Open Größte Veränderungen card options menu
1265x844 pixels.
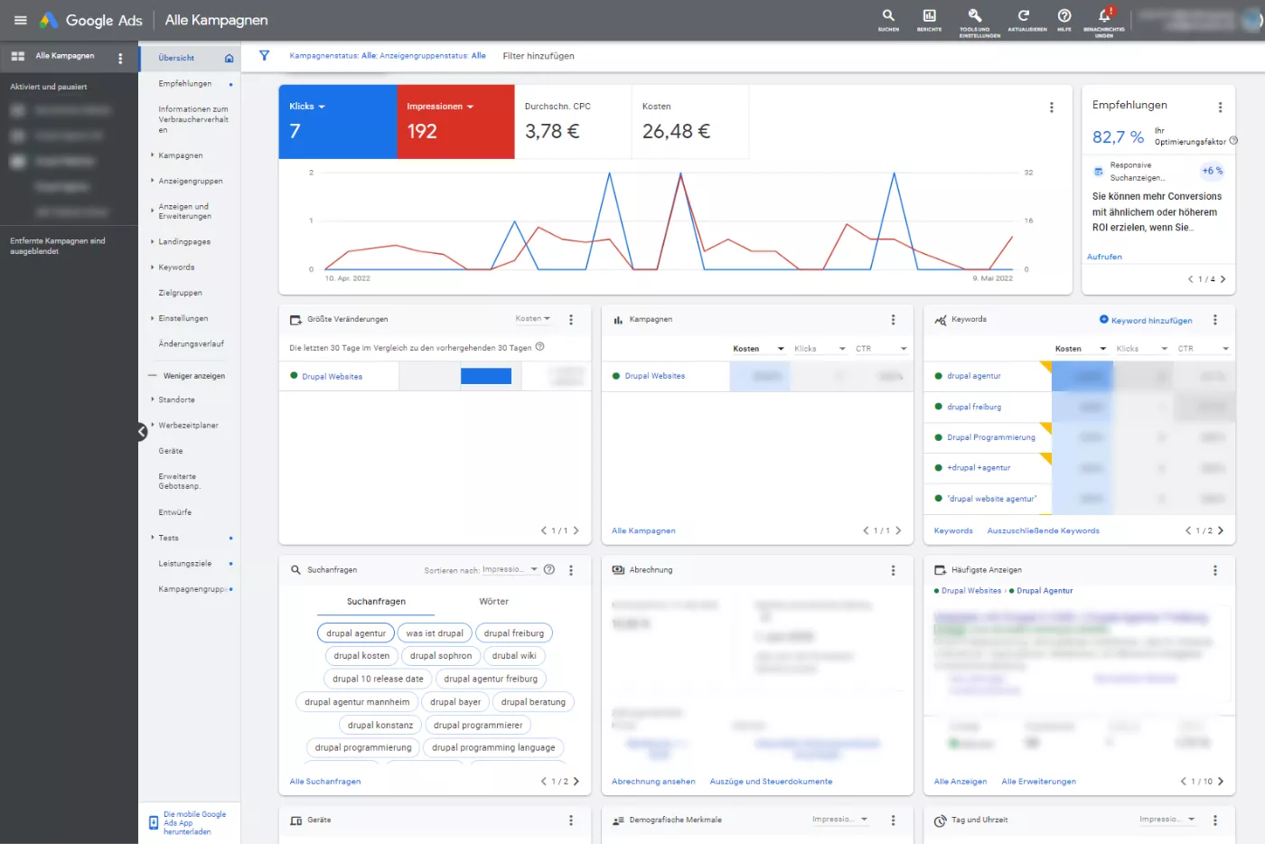tap(570, 320)
